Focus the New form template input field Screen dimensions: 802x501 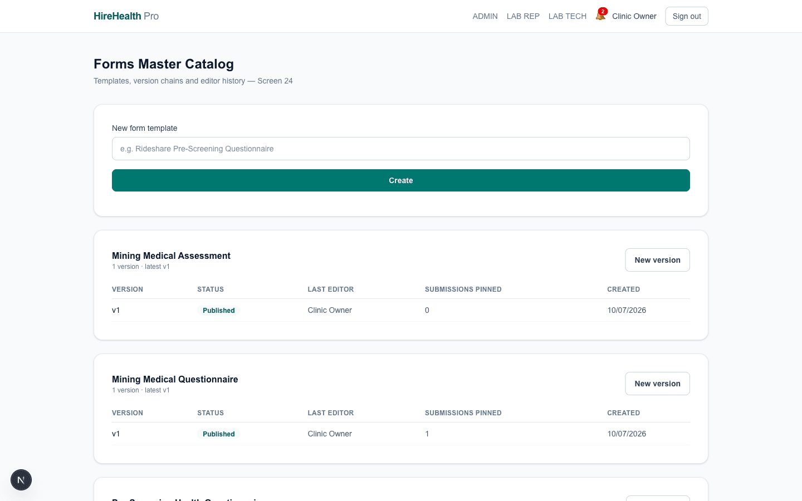[401, 149]
